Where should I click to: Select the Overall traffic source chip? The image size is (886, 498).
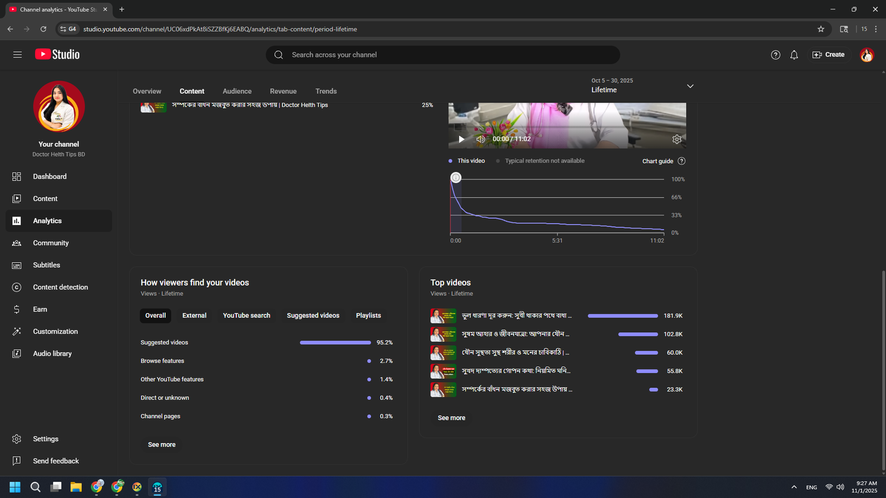(156, 315)
